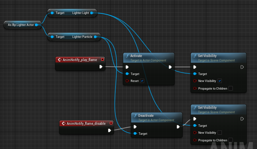
Task: Check New Visibility on lower Set Visibility
Action: click(x=220, y=133)
